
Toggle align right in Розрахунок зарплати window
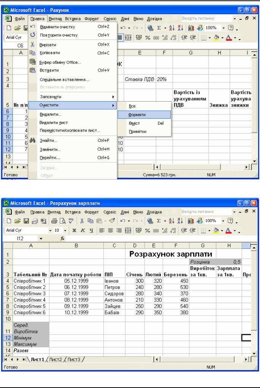click(x=119, y=231)
